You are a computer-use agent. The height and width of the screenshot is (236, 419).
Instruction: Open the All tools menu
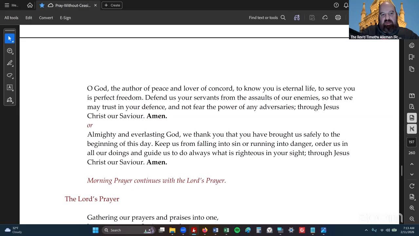point(11,18)
